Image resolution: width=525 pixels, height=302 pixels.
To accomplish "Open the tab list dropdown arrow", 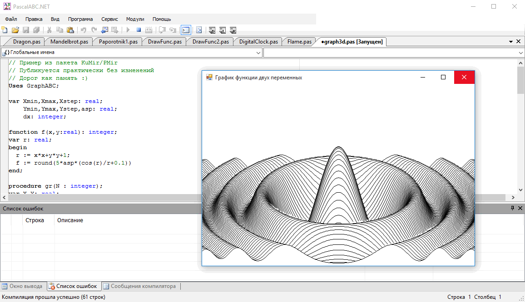I will click(x=510, y=41).
